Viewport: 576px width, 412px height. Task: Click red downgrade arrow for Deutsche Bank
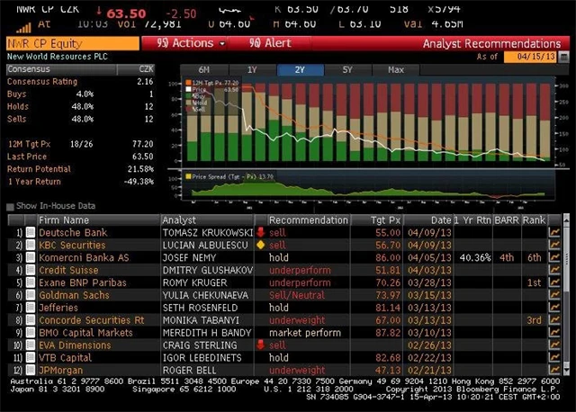(x=261, y=232)
